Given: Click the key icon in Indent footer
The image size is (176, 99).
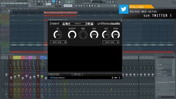Looking at the screenshot, I should 116,78.
